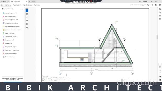The image size is (162, 91).
Task: Open the help question mark icon
Action: 140,2
